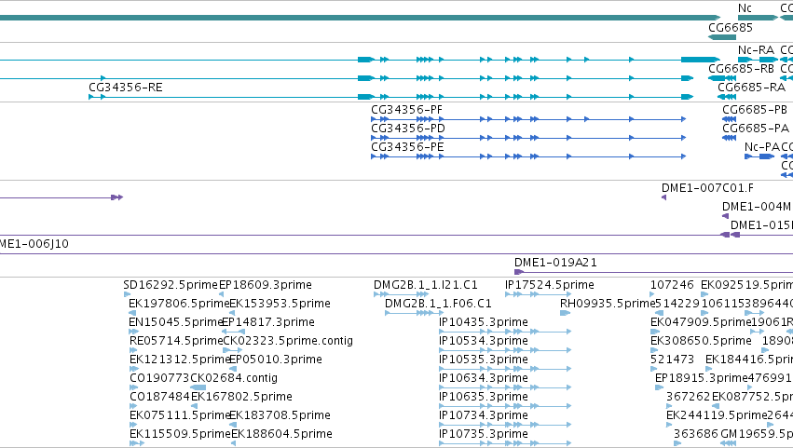Click the 107246 feature label

[x=672, y=285]
